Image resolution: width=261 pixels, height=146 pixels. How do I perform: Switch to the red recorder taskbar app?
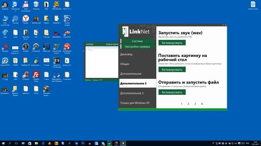point(116,143)
